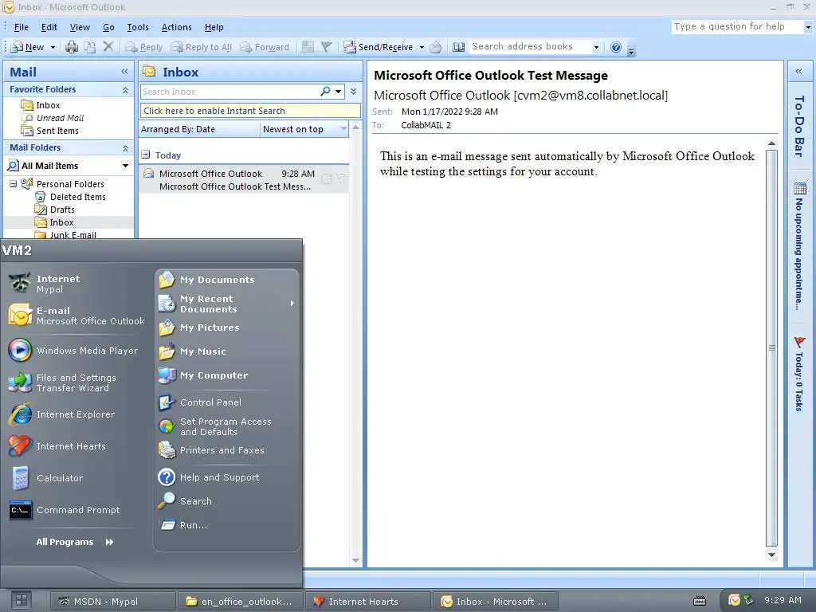Open All Programs in Start menu
Viewport: 816px width, 612px height.
click(74, 542)
